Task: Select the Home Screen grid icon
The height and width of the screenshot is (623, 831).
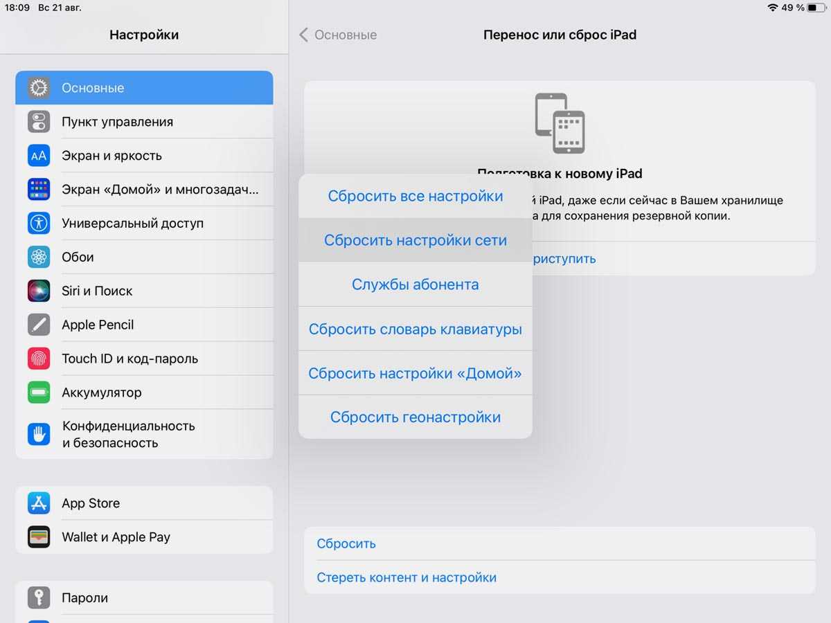Action: [x=39, y=189]
